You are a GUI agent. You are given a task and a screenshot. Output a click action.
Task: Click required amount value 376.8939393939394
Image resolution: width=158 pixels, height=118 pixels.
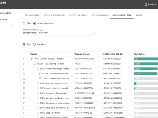pyautogui.click(x=83, y=98)
